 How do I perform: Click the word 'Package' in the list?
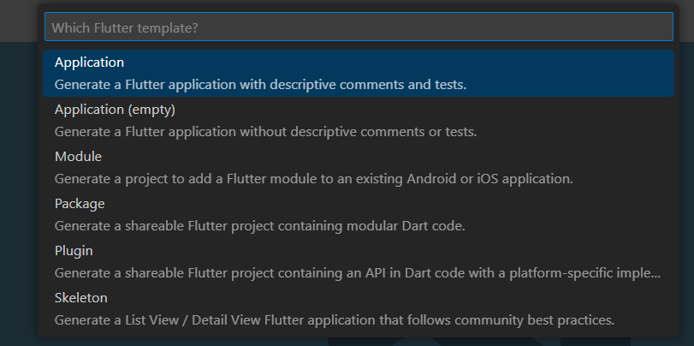(x=80, y=204)
